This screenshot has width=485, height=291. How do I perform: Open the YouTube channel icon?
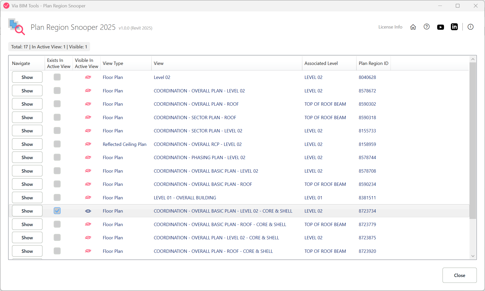click(440, 27)
